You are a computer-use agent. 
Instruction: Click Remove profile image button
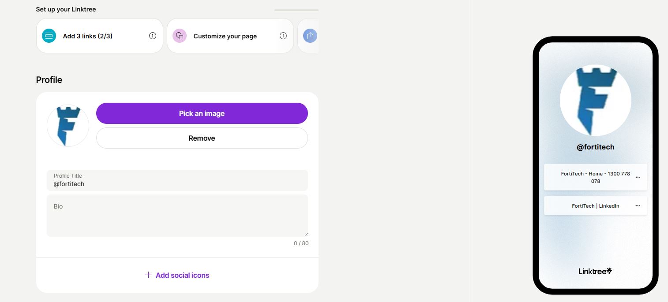pos(202,138)
